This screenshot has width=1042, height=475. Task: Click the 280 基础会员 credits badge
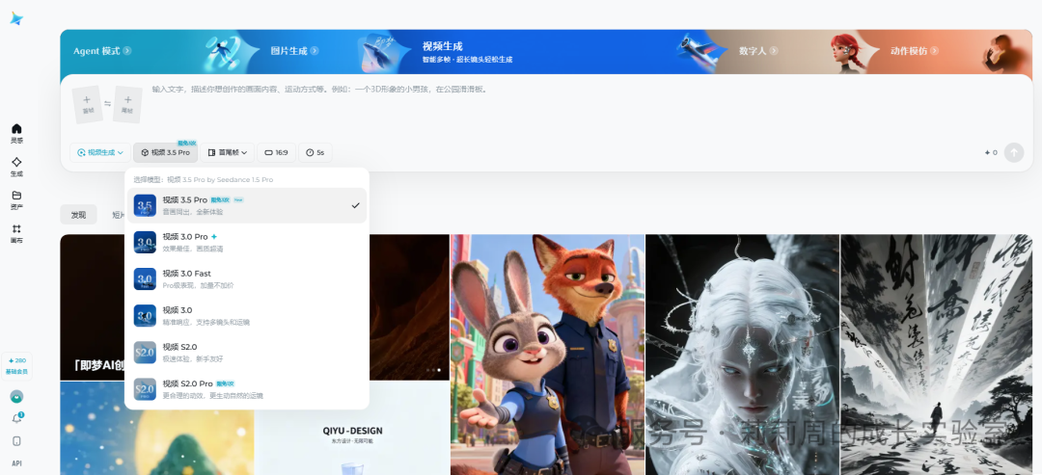[x=16, y=366]
